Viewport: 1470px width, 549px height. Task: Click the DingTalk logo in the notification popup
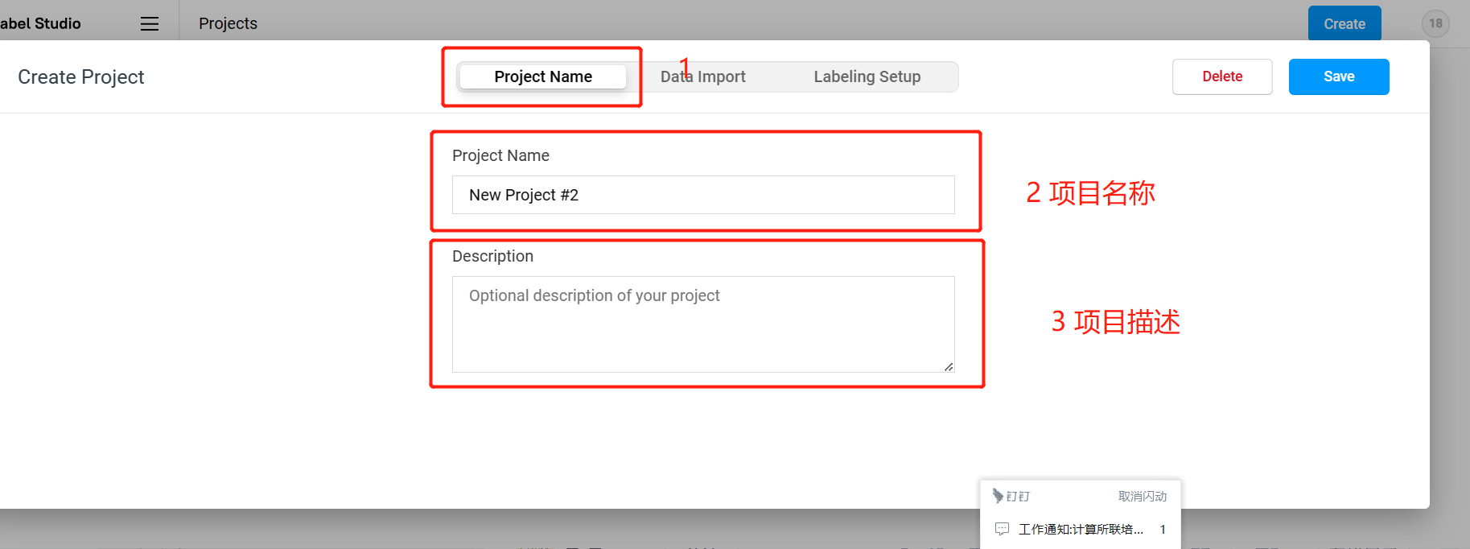[999, 495]
